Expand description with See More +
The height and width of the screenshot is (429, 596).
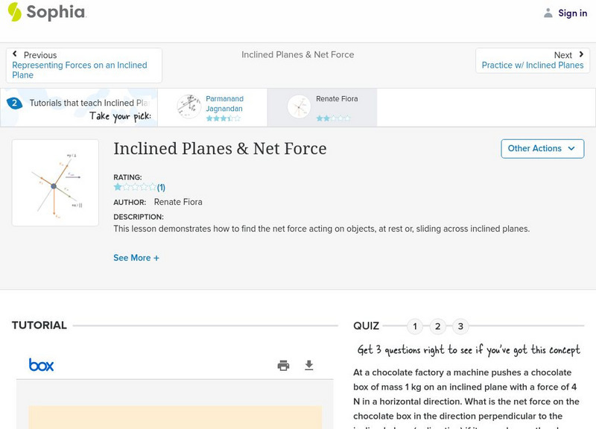pyautogui.click(x=136, y=258)
